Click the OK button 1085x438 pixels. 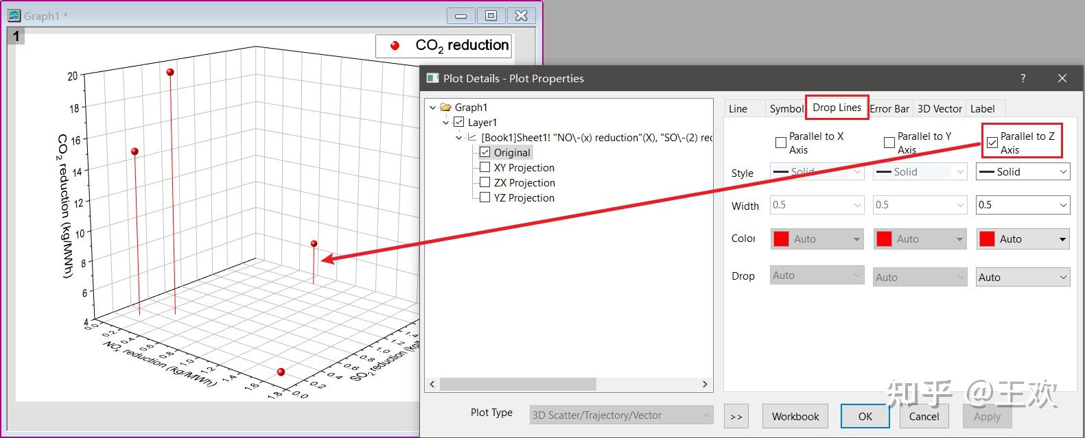(x=865, y=416)
